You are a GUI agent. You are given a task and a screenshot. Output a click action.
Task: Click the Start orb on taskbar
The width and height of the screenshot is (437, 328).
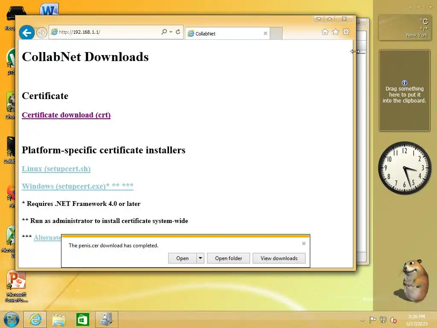point(12,319)
